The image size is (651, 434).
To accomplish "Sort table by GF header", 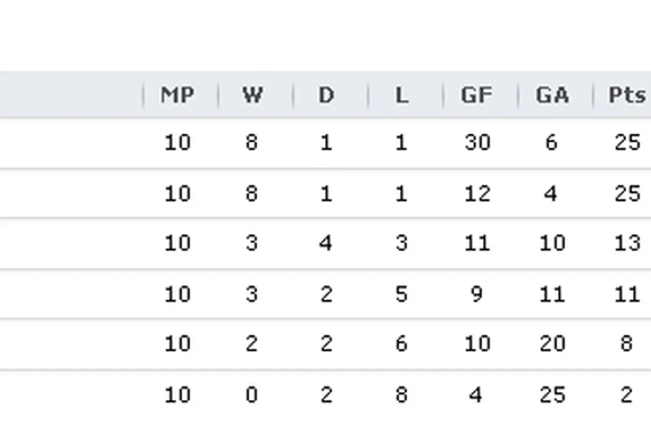I will [x=476, y=95].
